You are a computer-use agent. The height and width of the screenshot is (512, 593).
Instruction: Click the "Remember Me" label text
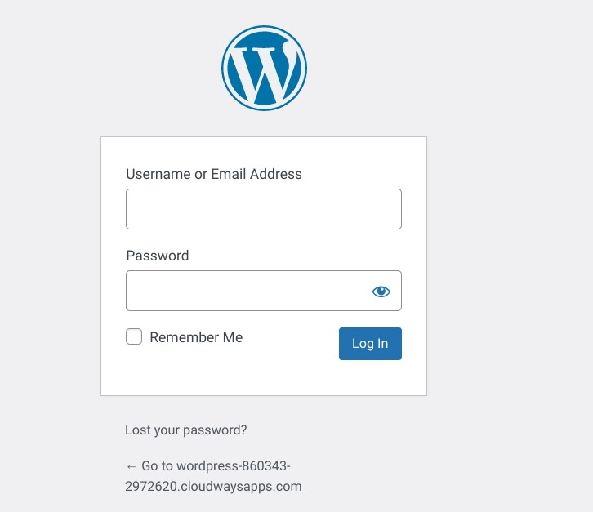[196, 337]
